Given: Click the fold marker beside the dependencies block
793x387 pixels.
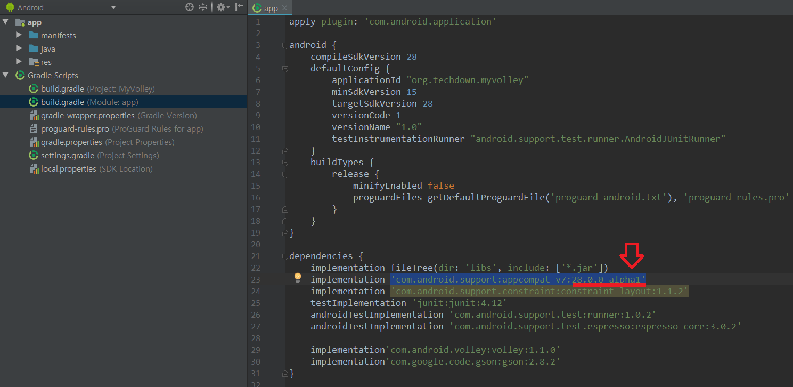Looking at the screenshot, I should pyautogui.click(x=285, y=256).
